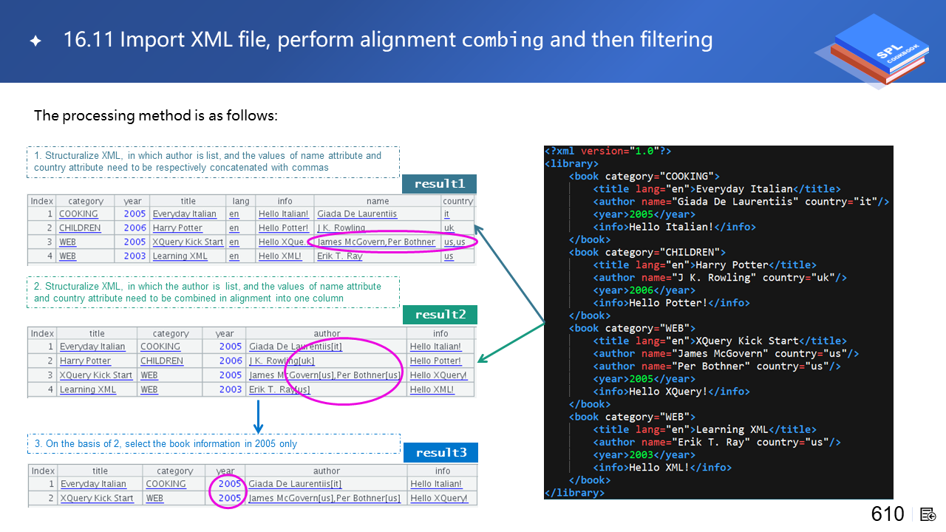Click James McGovern,Per Bothner cell in result1

(376, 242)
